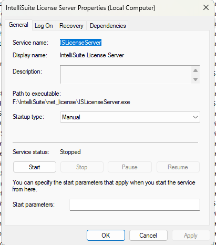Open the Startup type dropdown
This screenshot has height=245, width=216.
click(130, 117)
